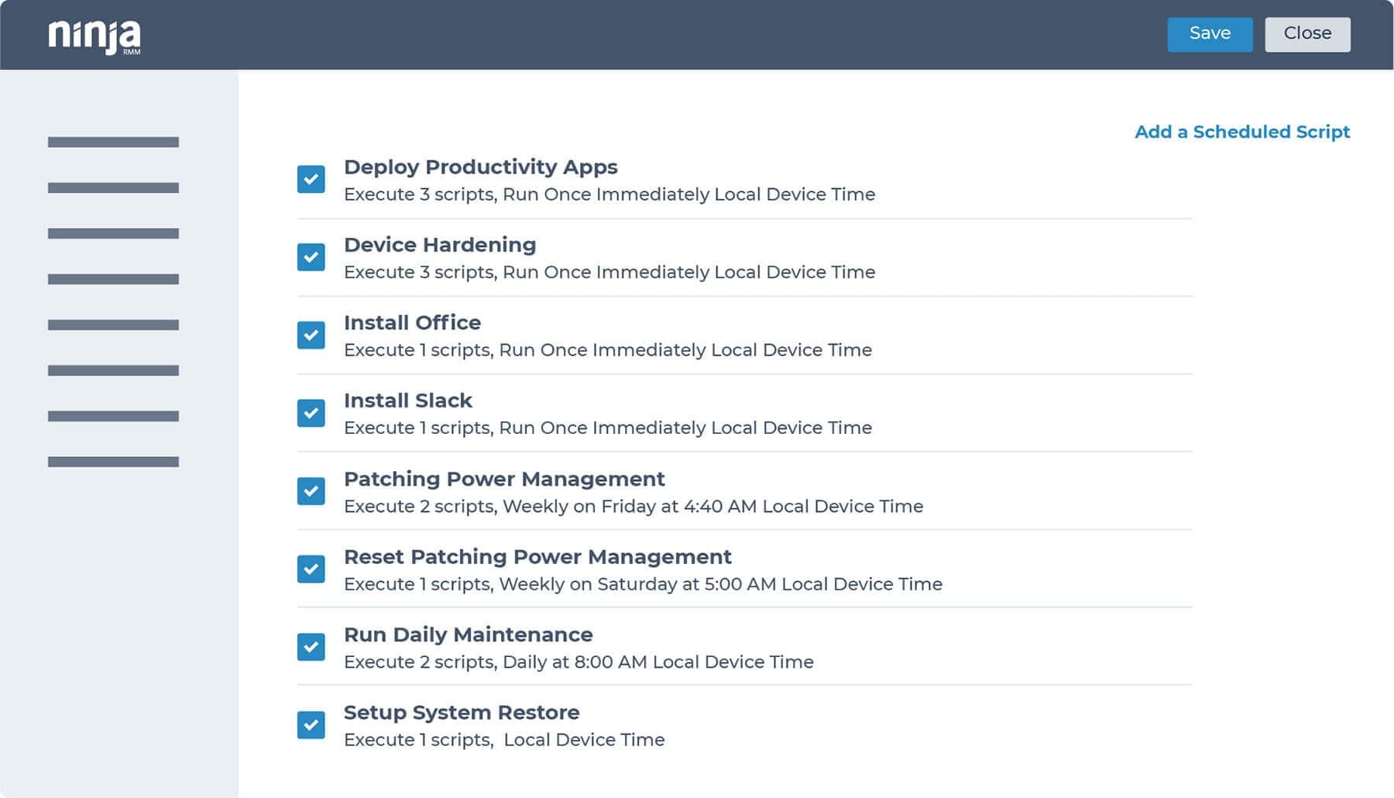Select the Setup System Restore entry
Viewport: 1394px width, 798px height.
coord(462,713)
